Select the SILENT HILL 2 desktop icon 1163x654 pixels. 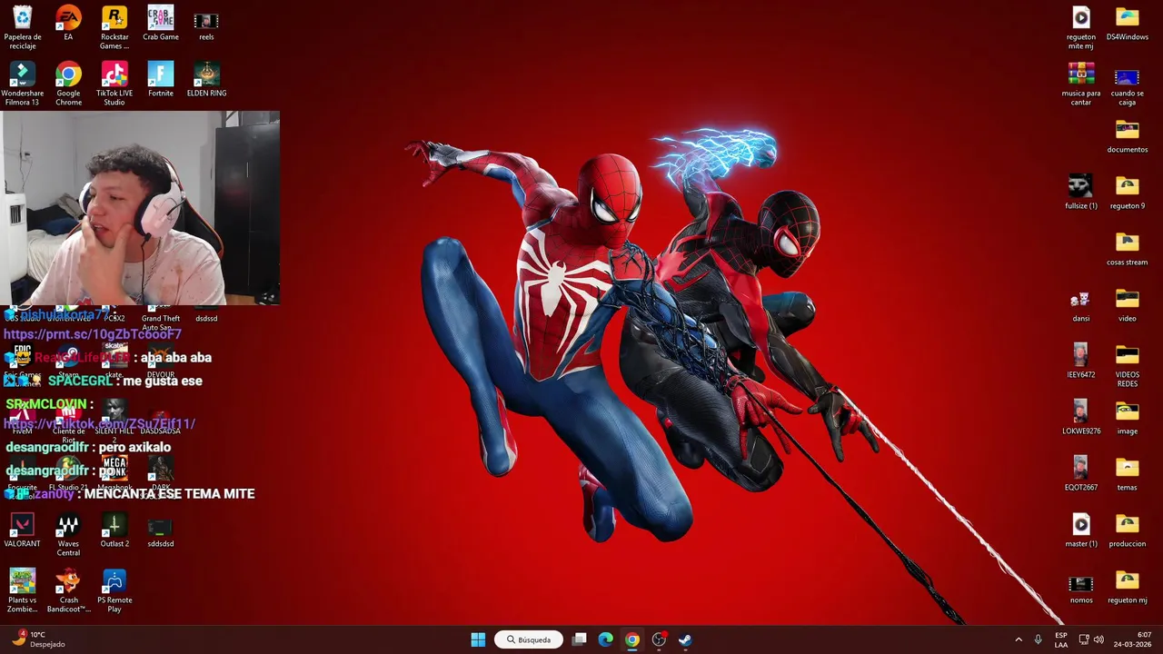point(114,421)
